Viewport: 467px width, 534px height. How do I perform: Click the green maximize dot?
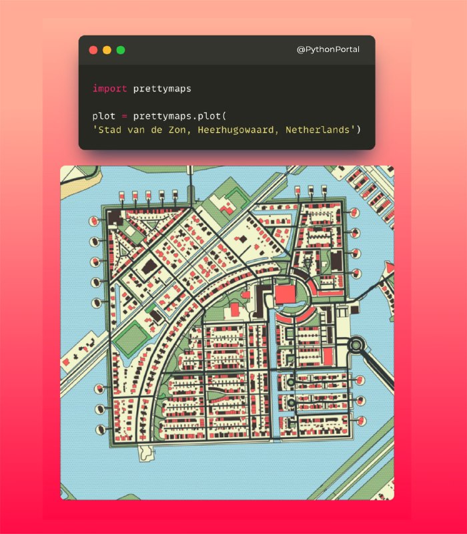coord(121,50)
